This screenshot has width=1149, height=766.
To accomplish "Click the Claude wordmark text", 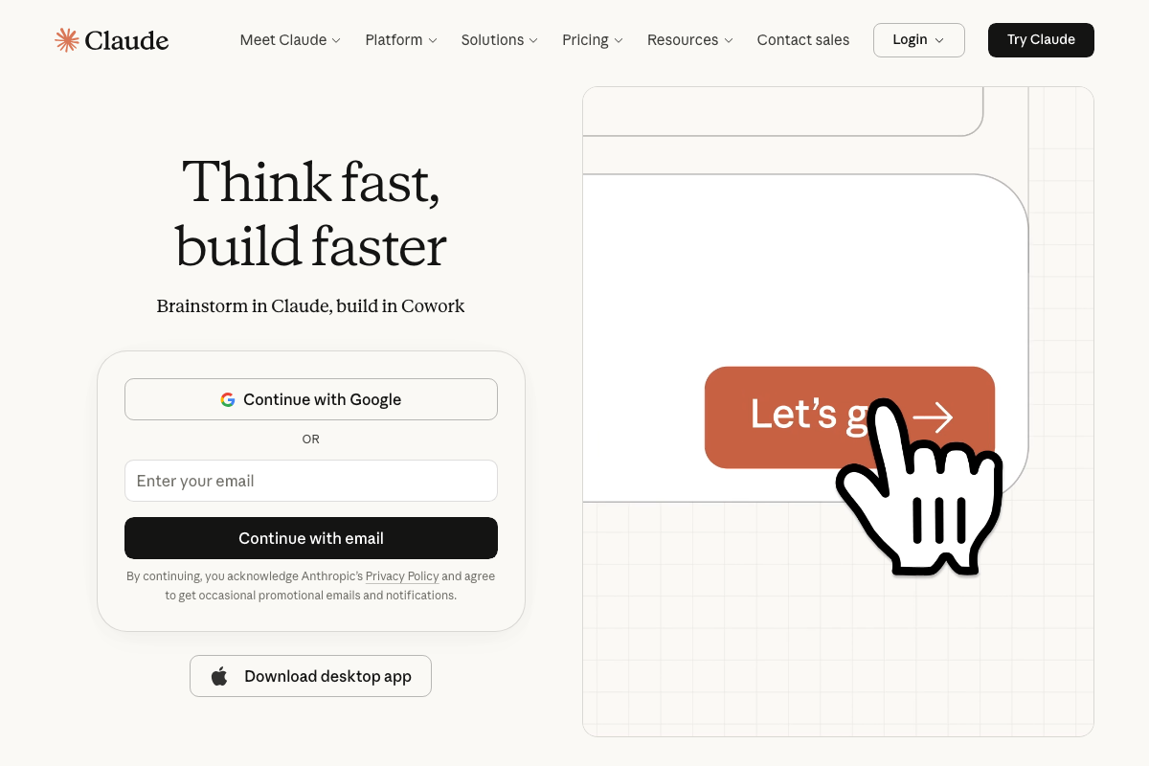I will [x=126, y=40].
